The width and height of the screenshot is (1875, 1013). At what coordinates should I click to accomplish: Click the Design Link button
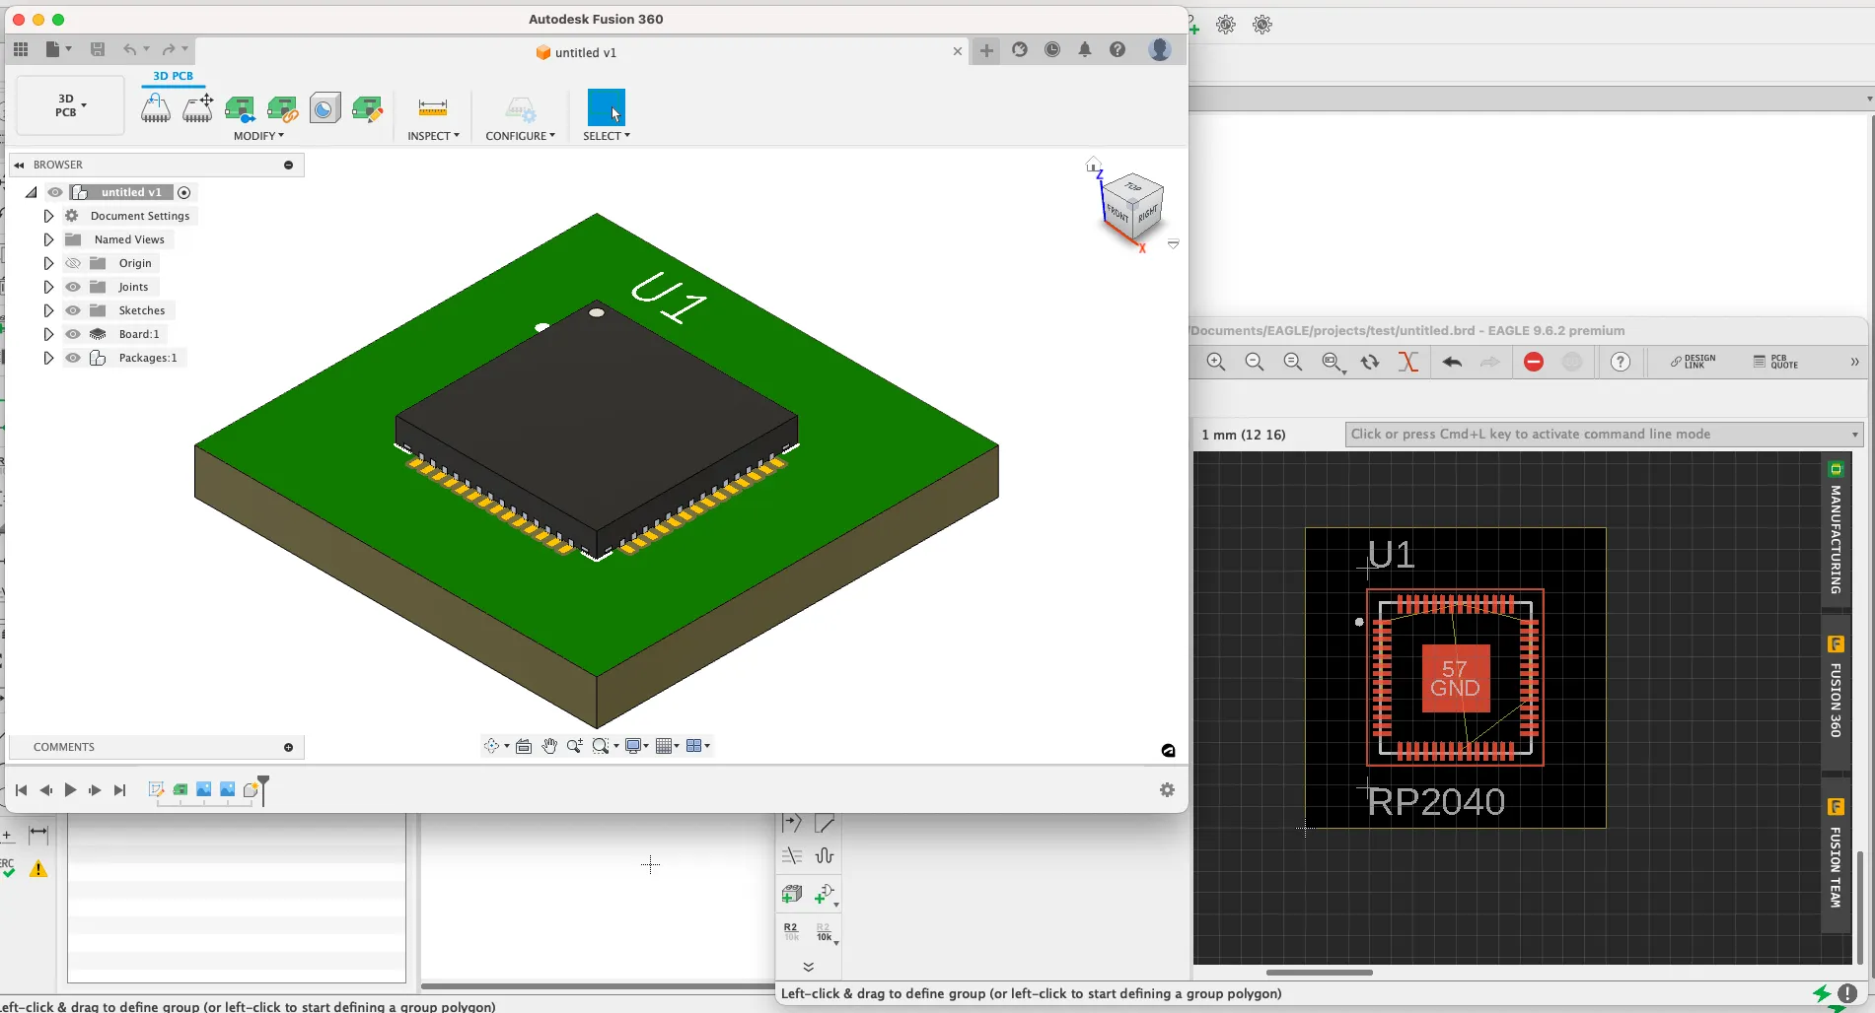[x=1693, y=363]
